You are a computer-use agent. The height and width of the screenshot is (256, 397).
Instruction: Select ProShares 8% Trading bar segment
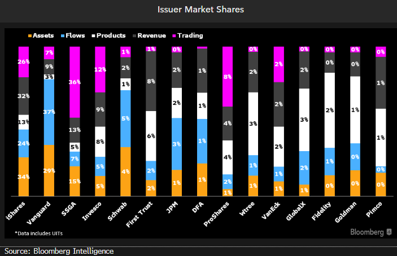pos(228,77)
